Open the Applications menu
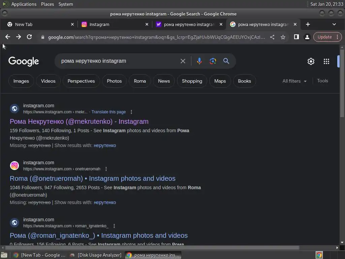The height and width of the screenshot is (259, 345). pyautogui.click(x=24, y=4)
